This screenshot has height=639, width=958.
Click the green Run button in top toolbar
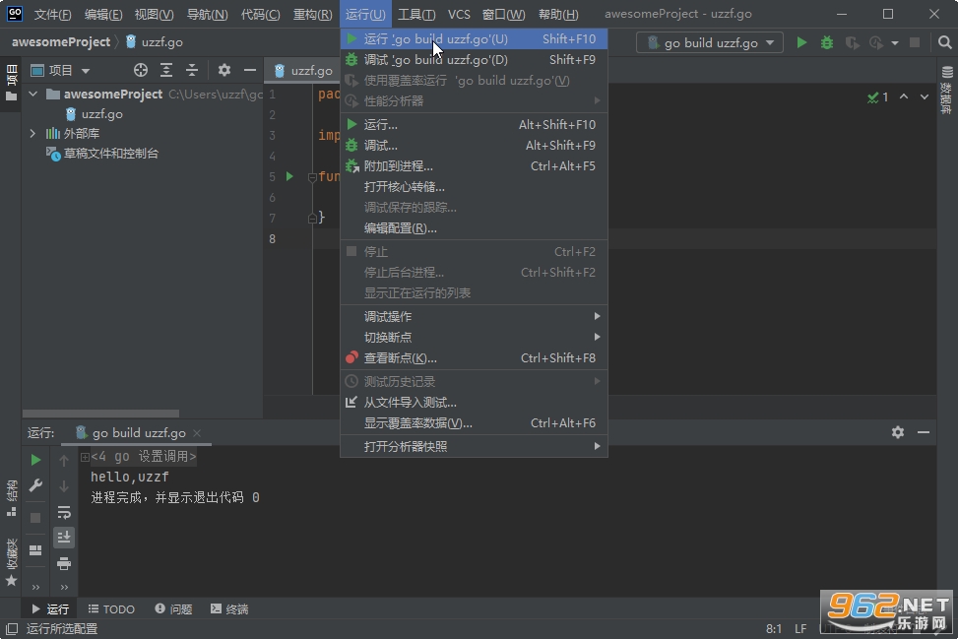coord(801,42)
